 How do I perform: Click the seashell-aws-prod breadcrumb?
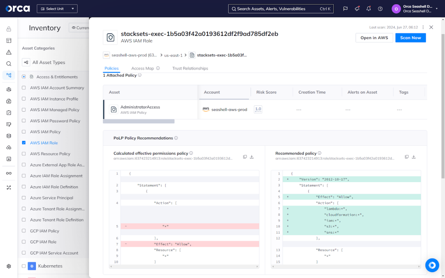(x=134, y=55)
